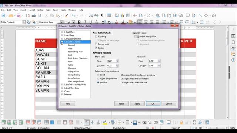Open the paragraph style dropdown

pyautogui.click(x=24, y=22)
